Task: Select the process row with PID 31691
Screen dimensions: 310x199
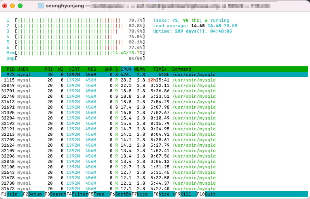Action: (154, 107)
